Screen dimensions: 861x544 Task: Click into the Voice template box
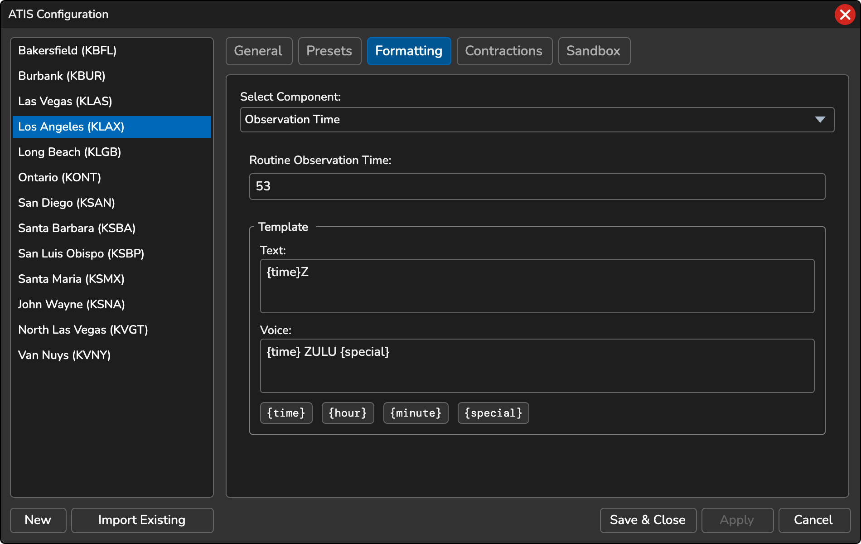pyautogui.click(x=537, y=366)
